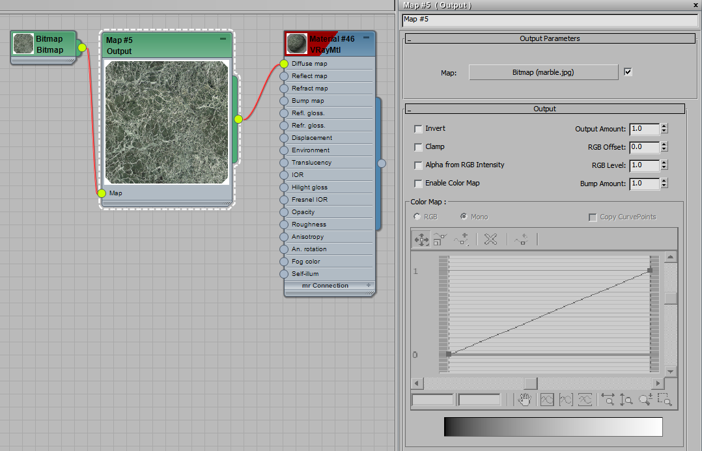Enable the Clamp option

click(x=417, y=146)
